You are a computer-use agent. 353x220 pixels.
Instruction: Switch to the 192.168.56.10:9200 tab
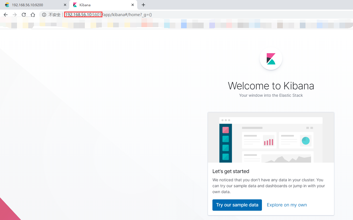coord(35,5)
